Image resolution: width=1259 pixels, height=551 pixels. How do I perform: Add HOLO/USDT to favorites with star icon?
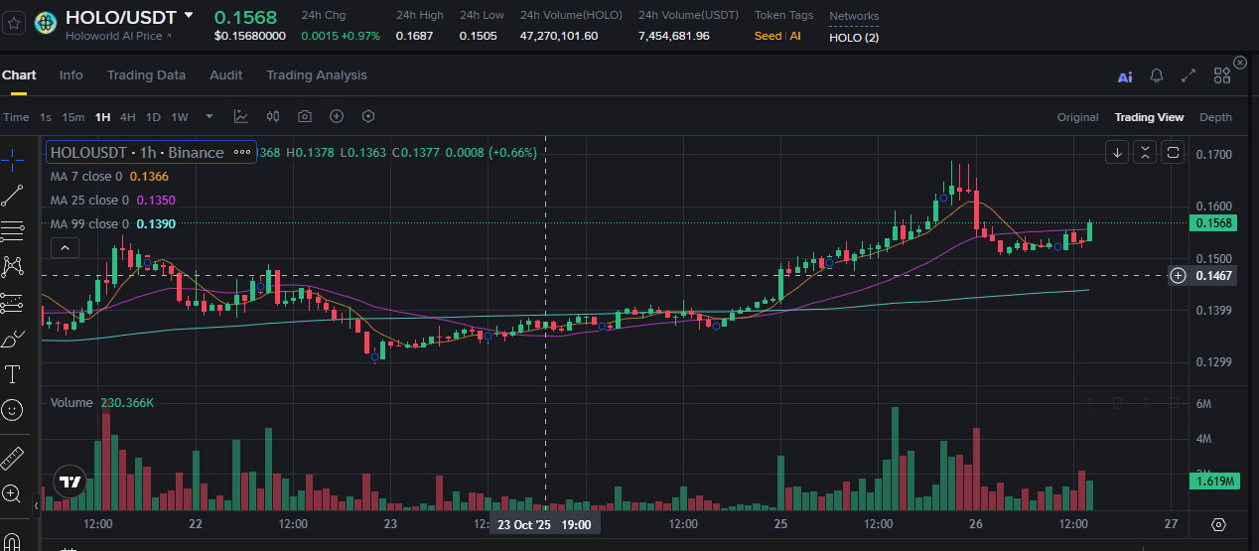click(x=14, y=23)
